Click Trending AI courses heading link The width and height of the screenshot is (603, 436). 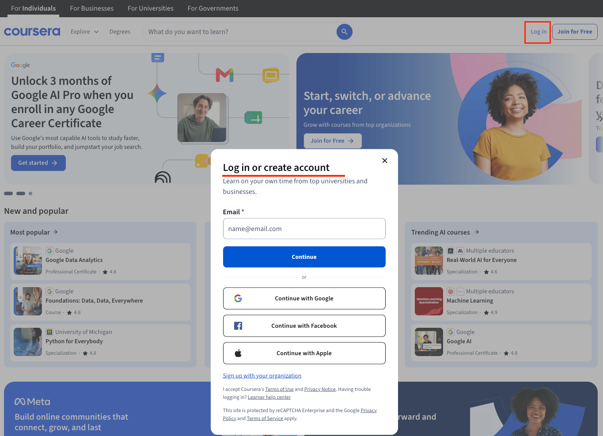pos(440,232)
